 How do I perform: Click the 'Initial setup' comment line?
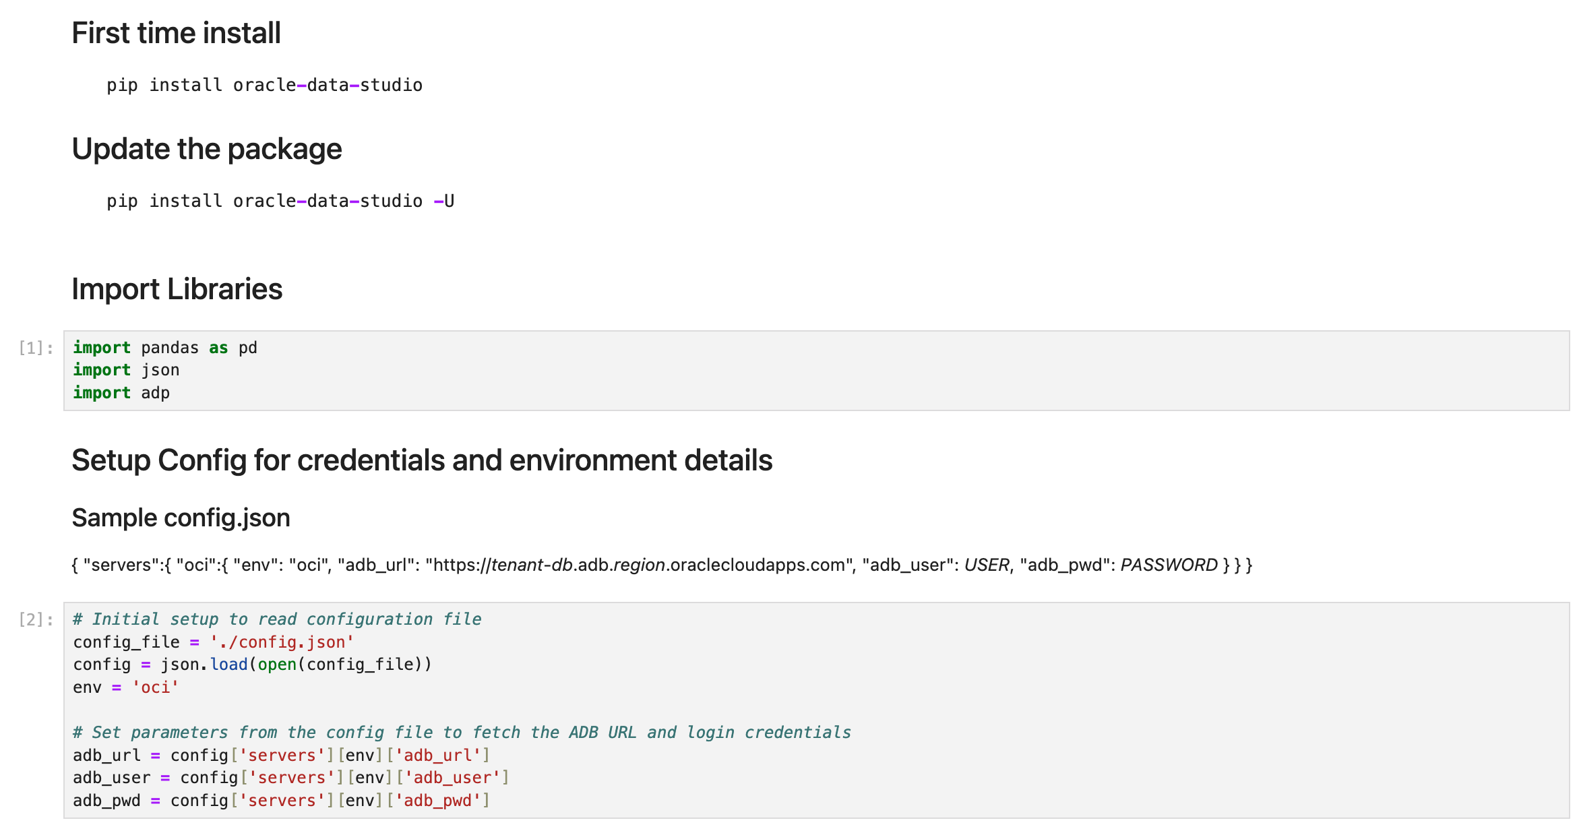point(277,619)
